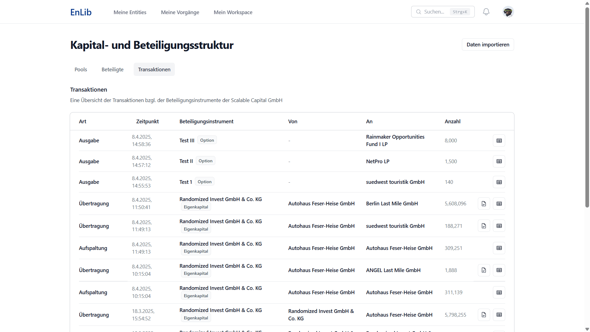Open document icon for 5,798,255 transfer row
This screenshot has height=332, width=590.
(x=484, y=315)
